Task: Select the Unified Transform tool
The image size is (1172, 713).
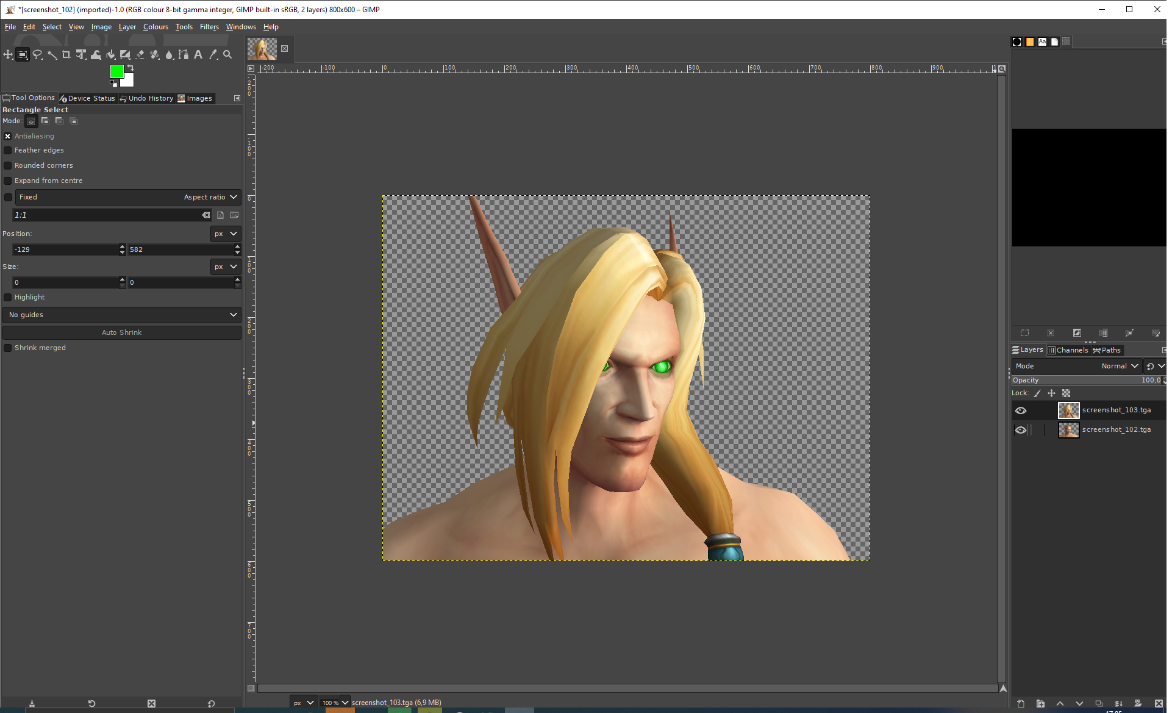Action: click(x=81, y=55)
